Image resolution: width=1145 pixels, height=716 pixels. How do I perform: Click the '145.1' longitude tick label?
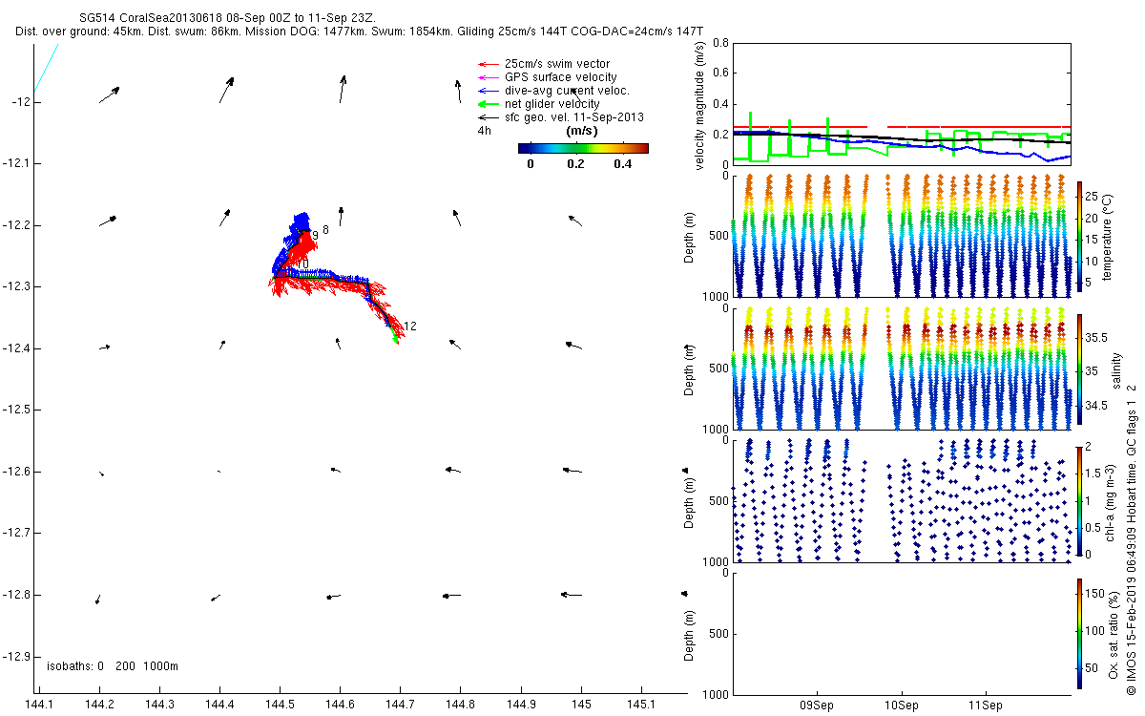pyautogui.click(x=640, y=705)
